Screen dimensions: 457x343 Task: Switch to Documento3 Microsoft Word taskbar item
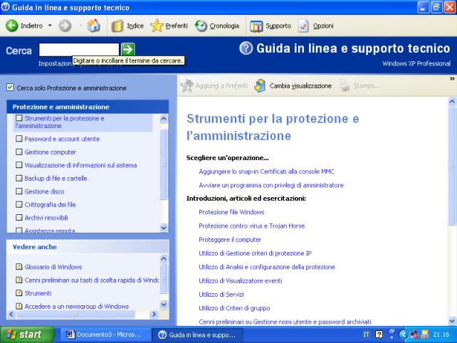click(106, 334)
